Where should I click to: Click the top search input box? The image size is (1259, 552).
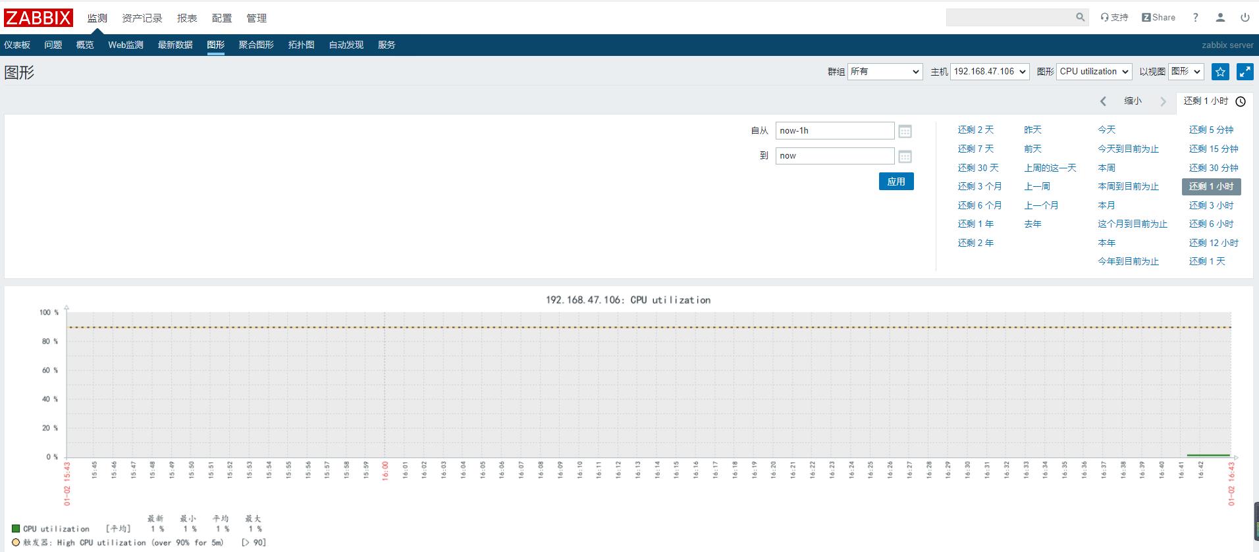point(1009,17)
